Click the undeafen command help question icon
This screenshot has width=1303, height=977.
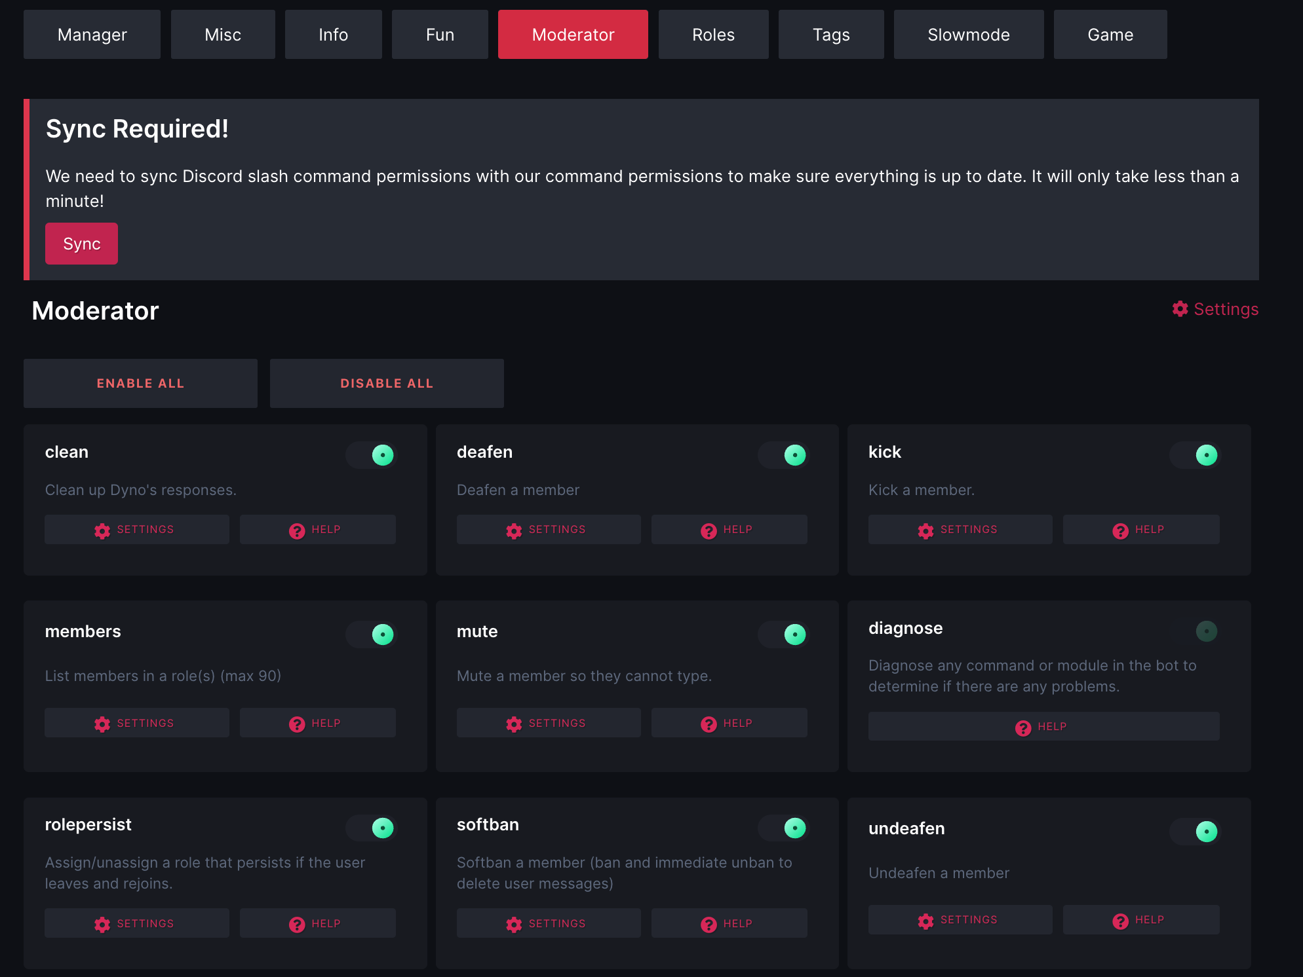pos(1120,921)
